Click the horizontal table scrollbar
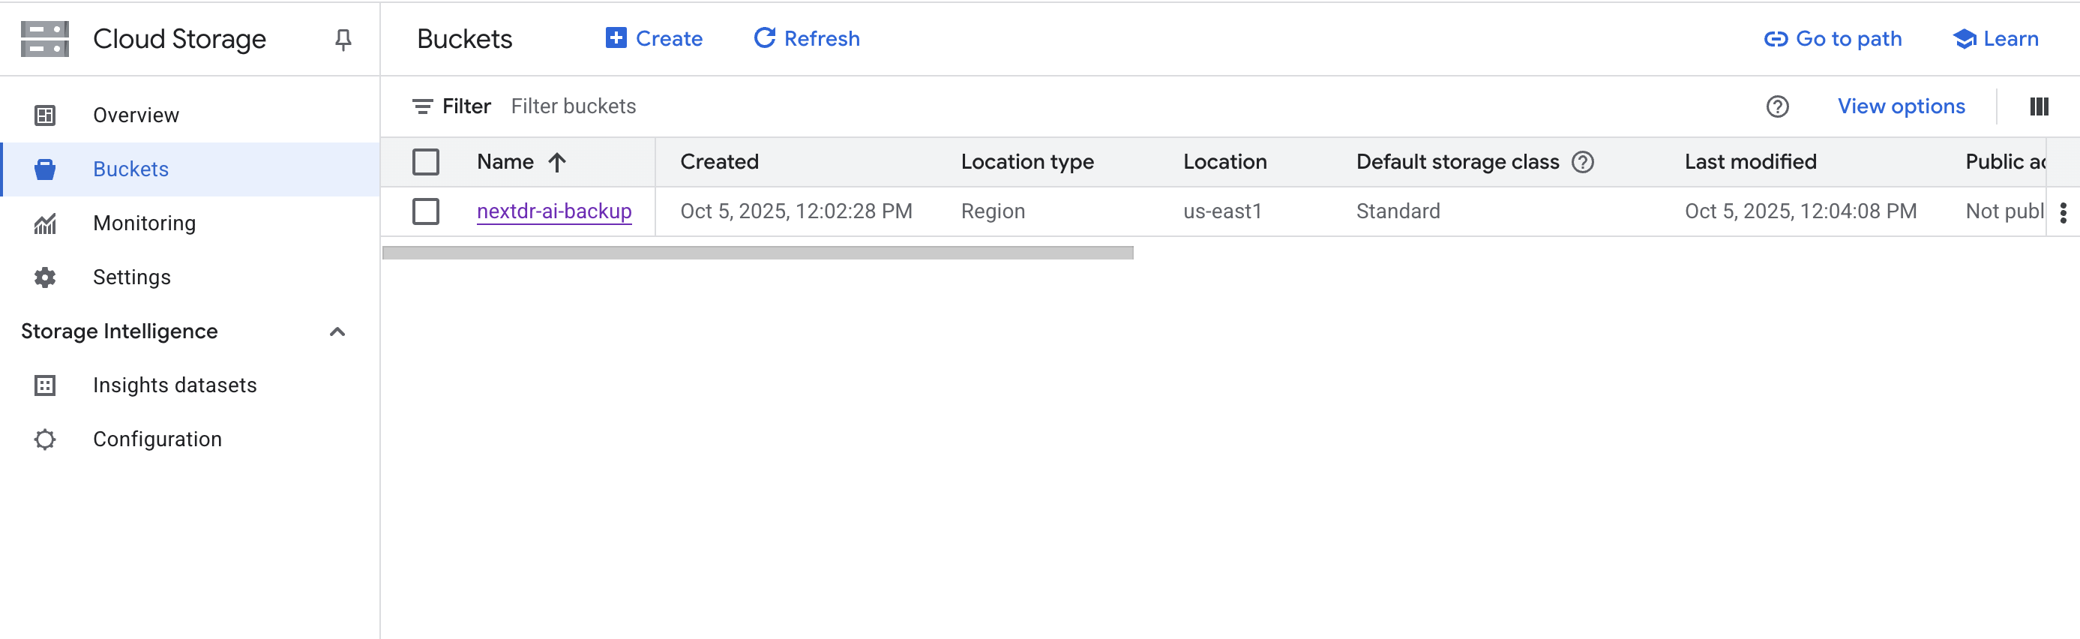 click(757, 253)
